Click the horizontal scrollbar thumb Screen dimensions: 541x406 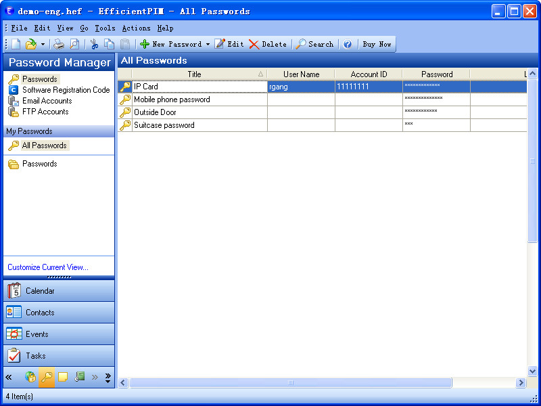291,382
